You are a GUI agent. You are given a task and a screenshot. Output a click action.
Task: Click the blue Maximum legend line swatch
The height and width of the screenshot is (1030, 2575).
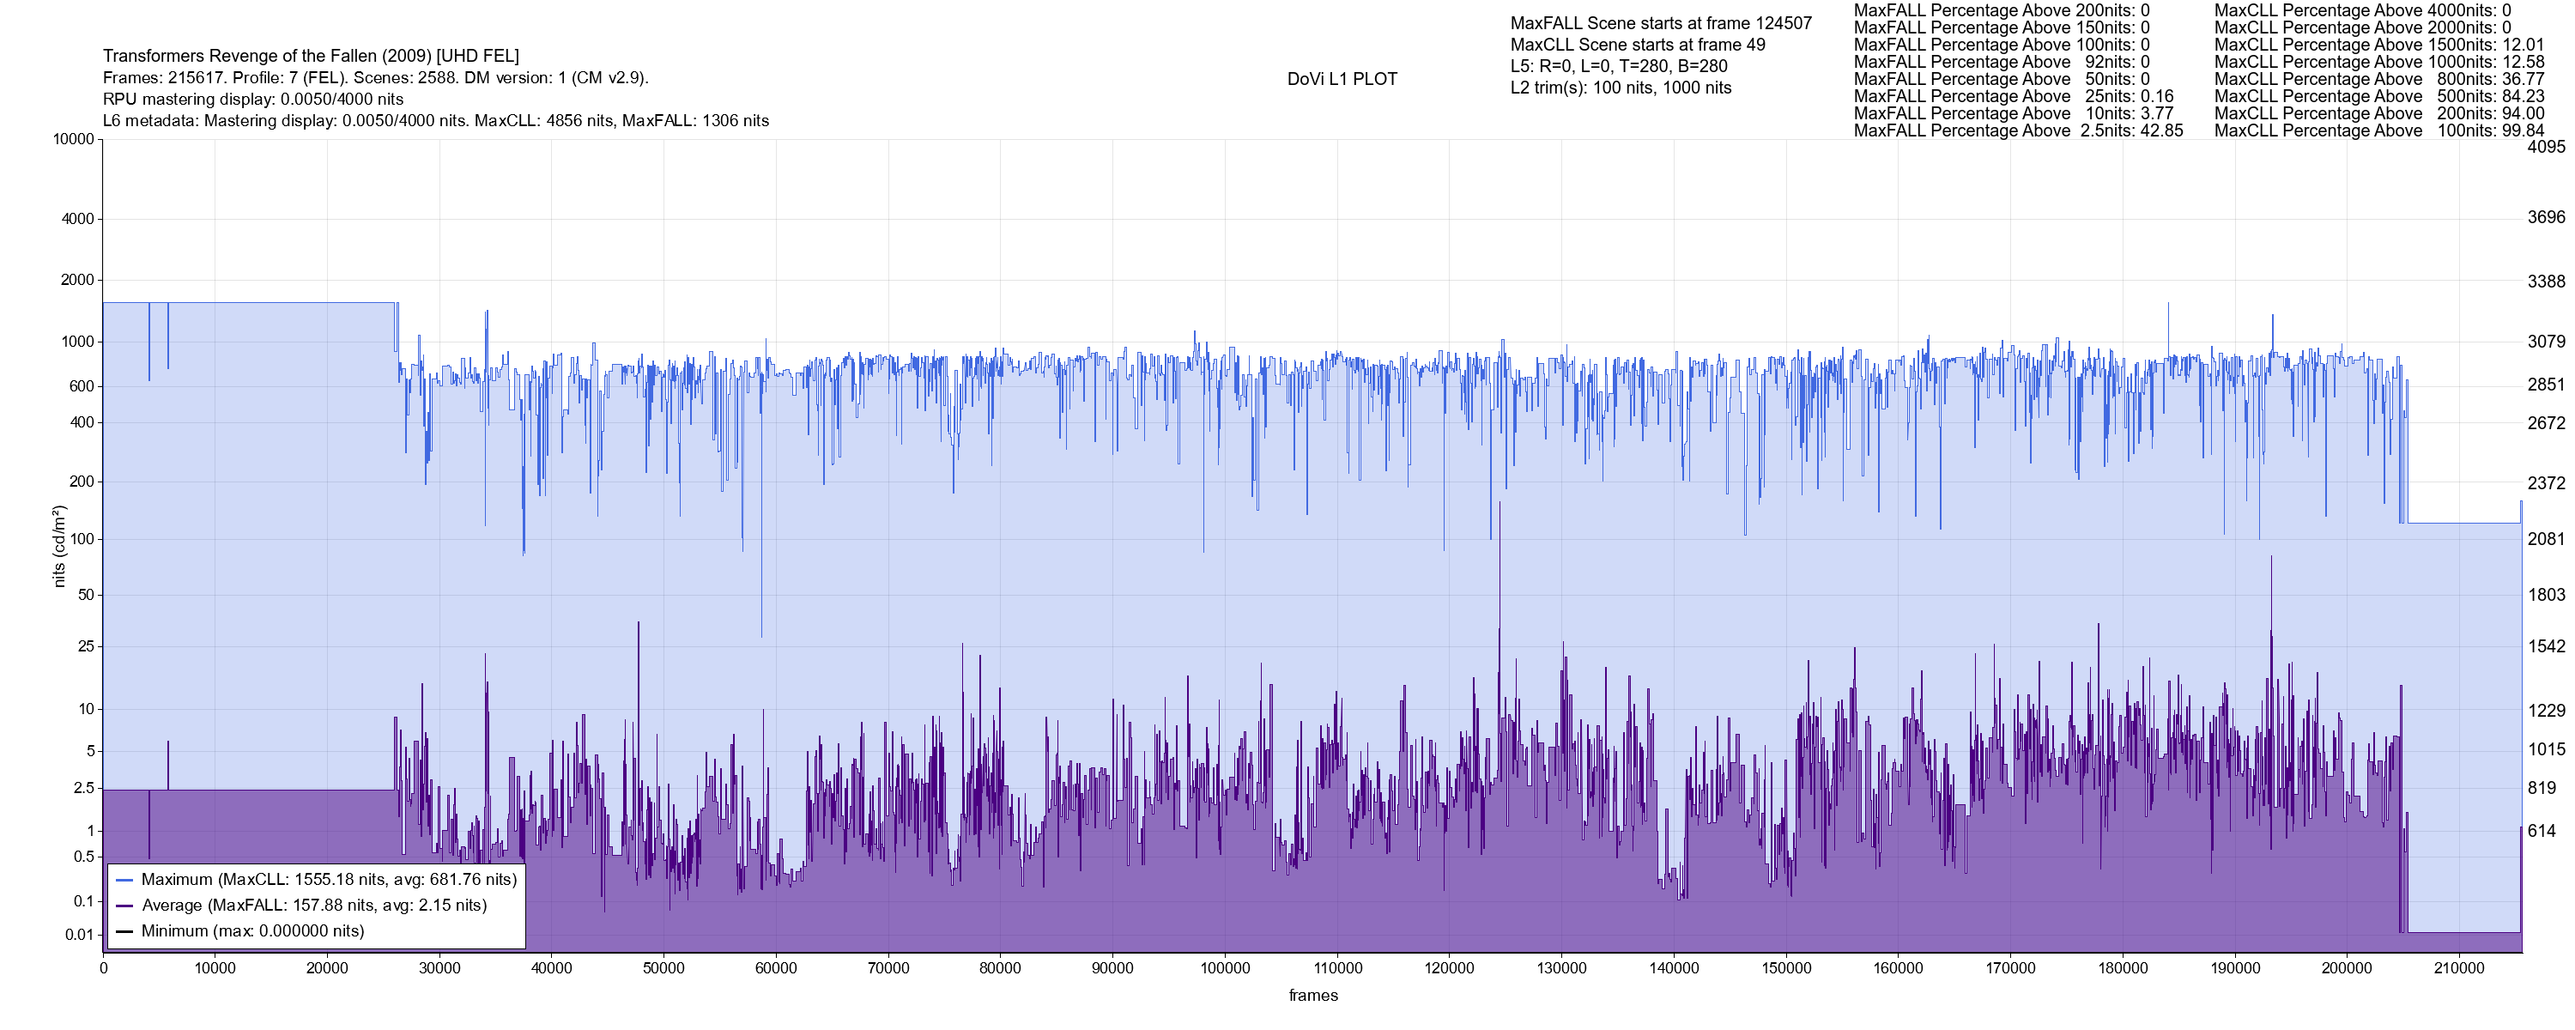coord(125,880)
